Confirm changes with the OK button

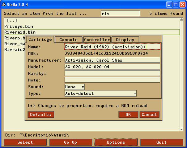pyautogui.click(x=128, y=114)
